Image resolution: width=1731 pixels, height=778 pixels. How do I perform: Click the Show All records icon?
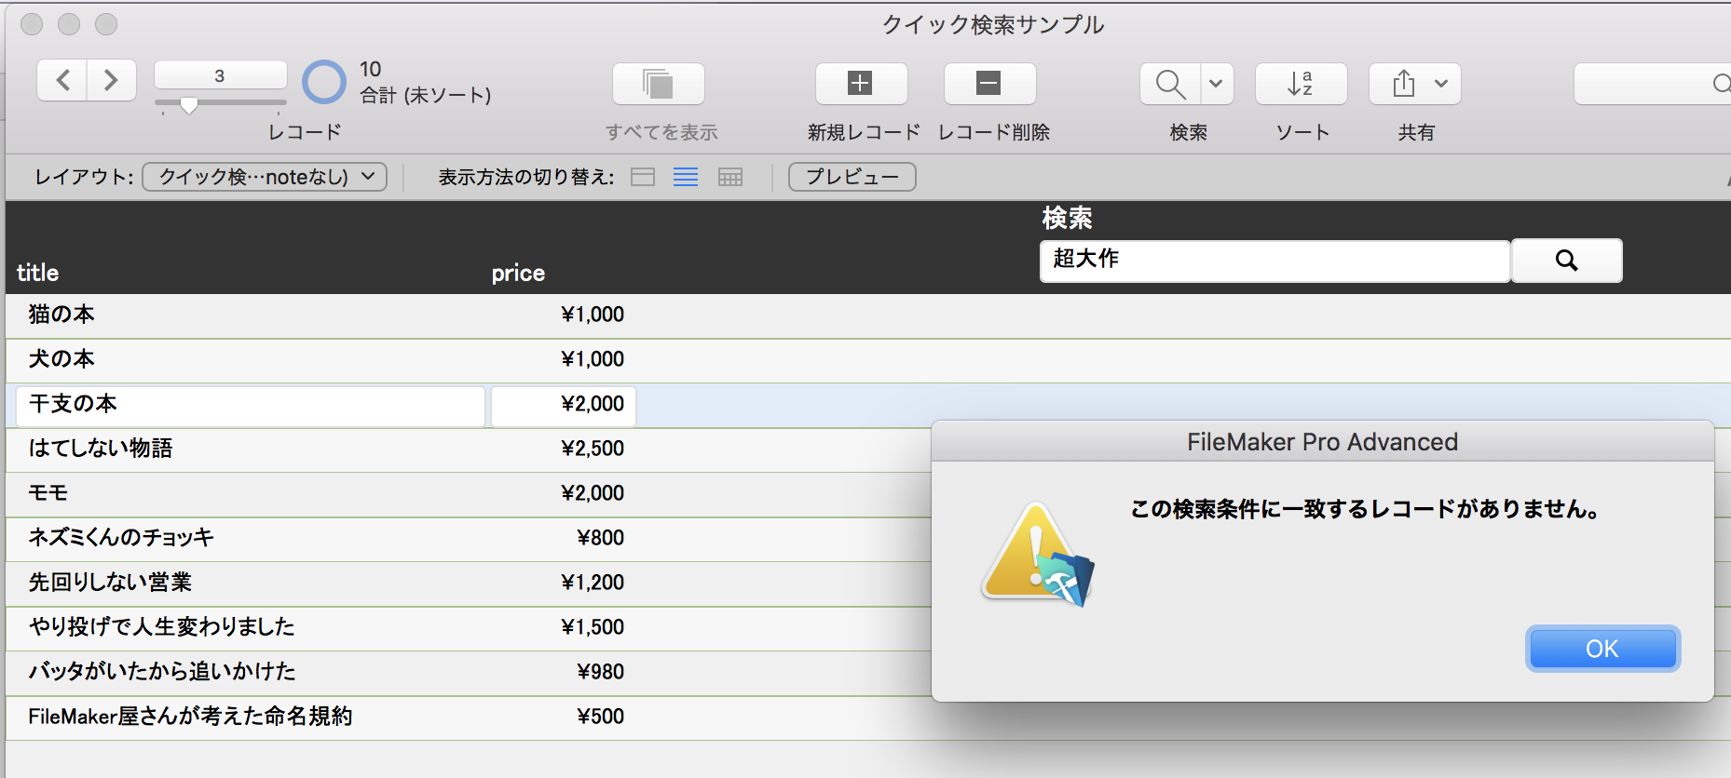click(x=659, y=84)
